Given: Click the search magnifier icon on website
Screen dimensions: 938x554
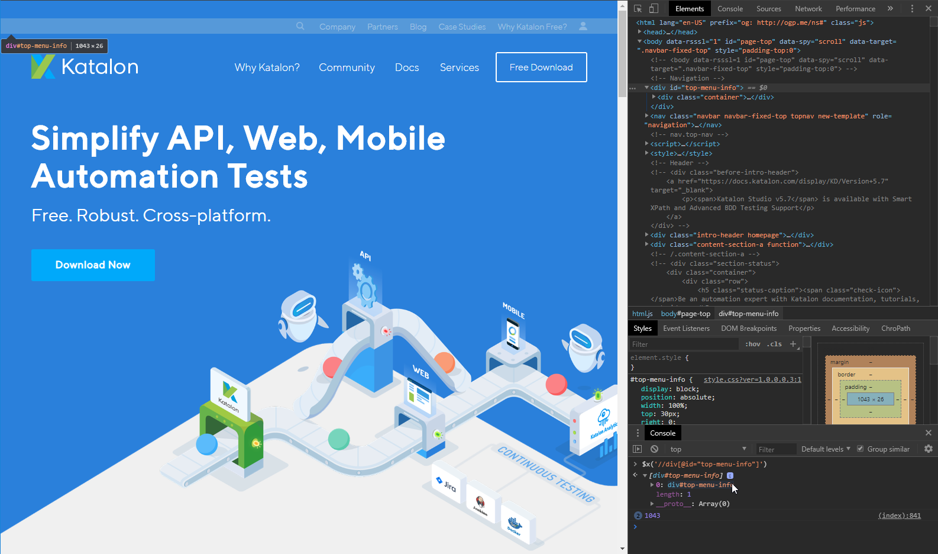Looking at the screenshot, I should [x=300, y=26].
